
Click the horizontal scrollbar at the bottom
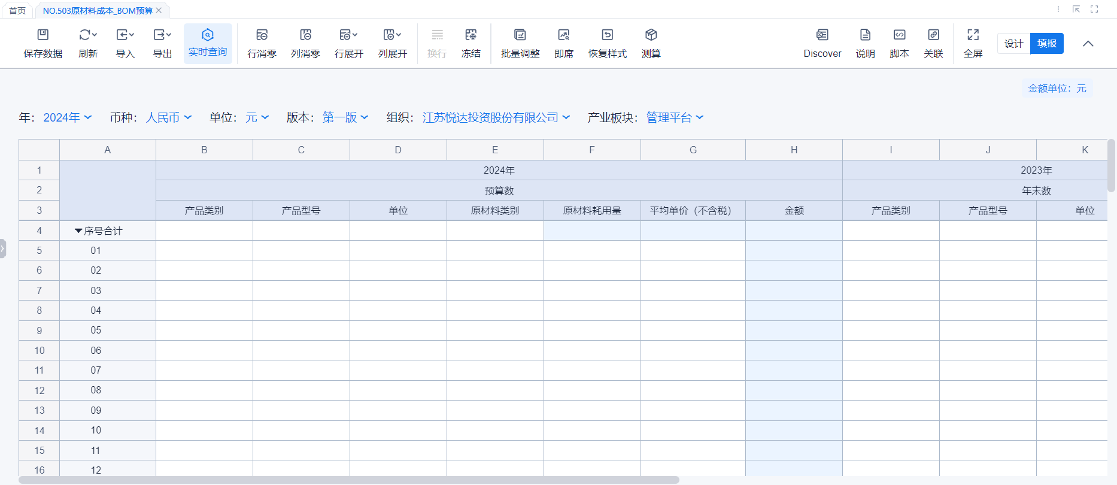click(x=348, y=480)
